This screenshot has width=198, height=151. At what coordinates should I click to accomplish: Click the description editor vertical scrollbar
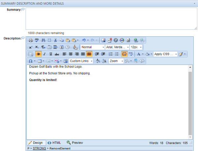(190, 103)
